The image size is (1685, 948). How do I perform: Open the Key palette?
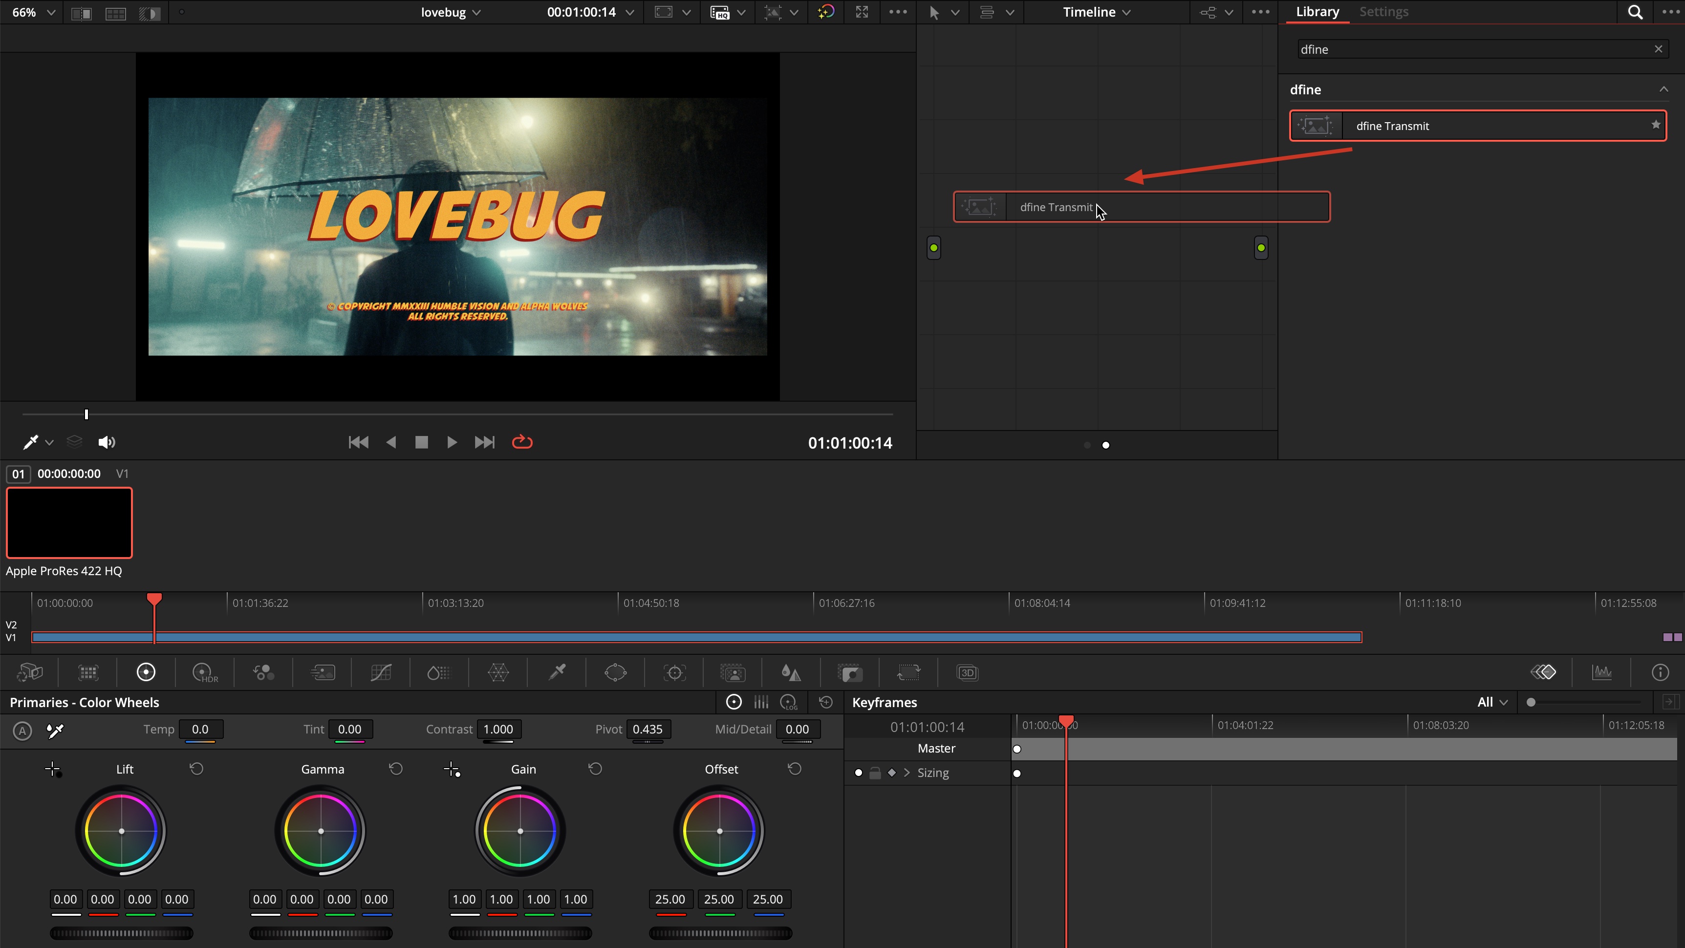850,672
